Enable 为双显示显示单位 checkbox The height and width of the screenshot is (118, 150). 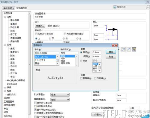point(65,34)
